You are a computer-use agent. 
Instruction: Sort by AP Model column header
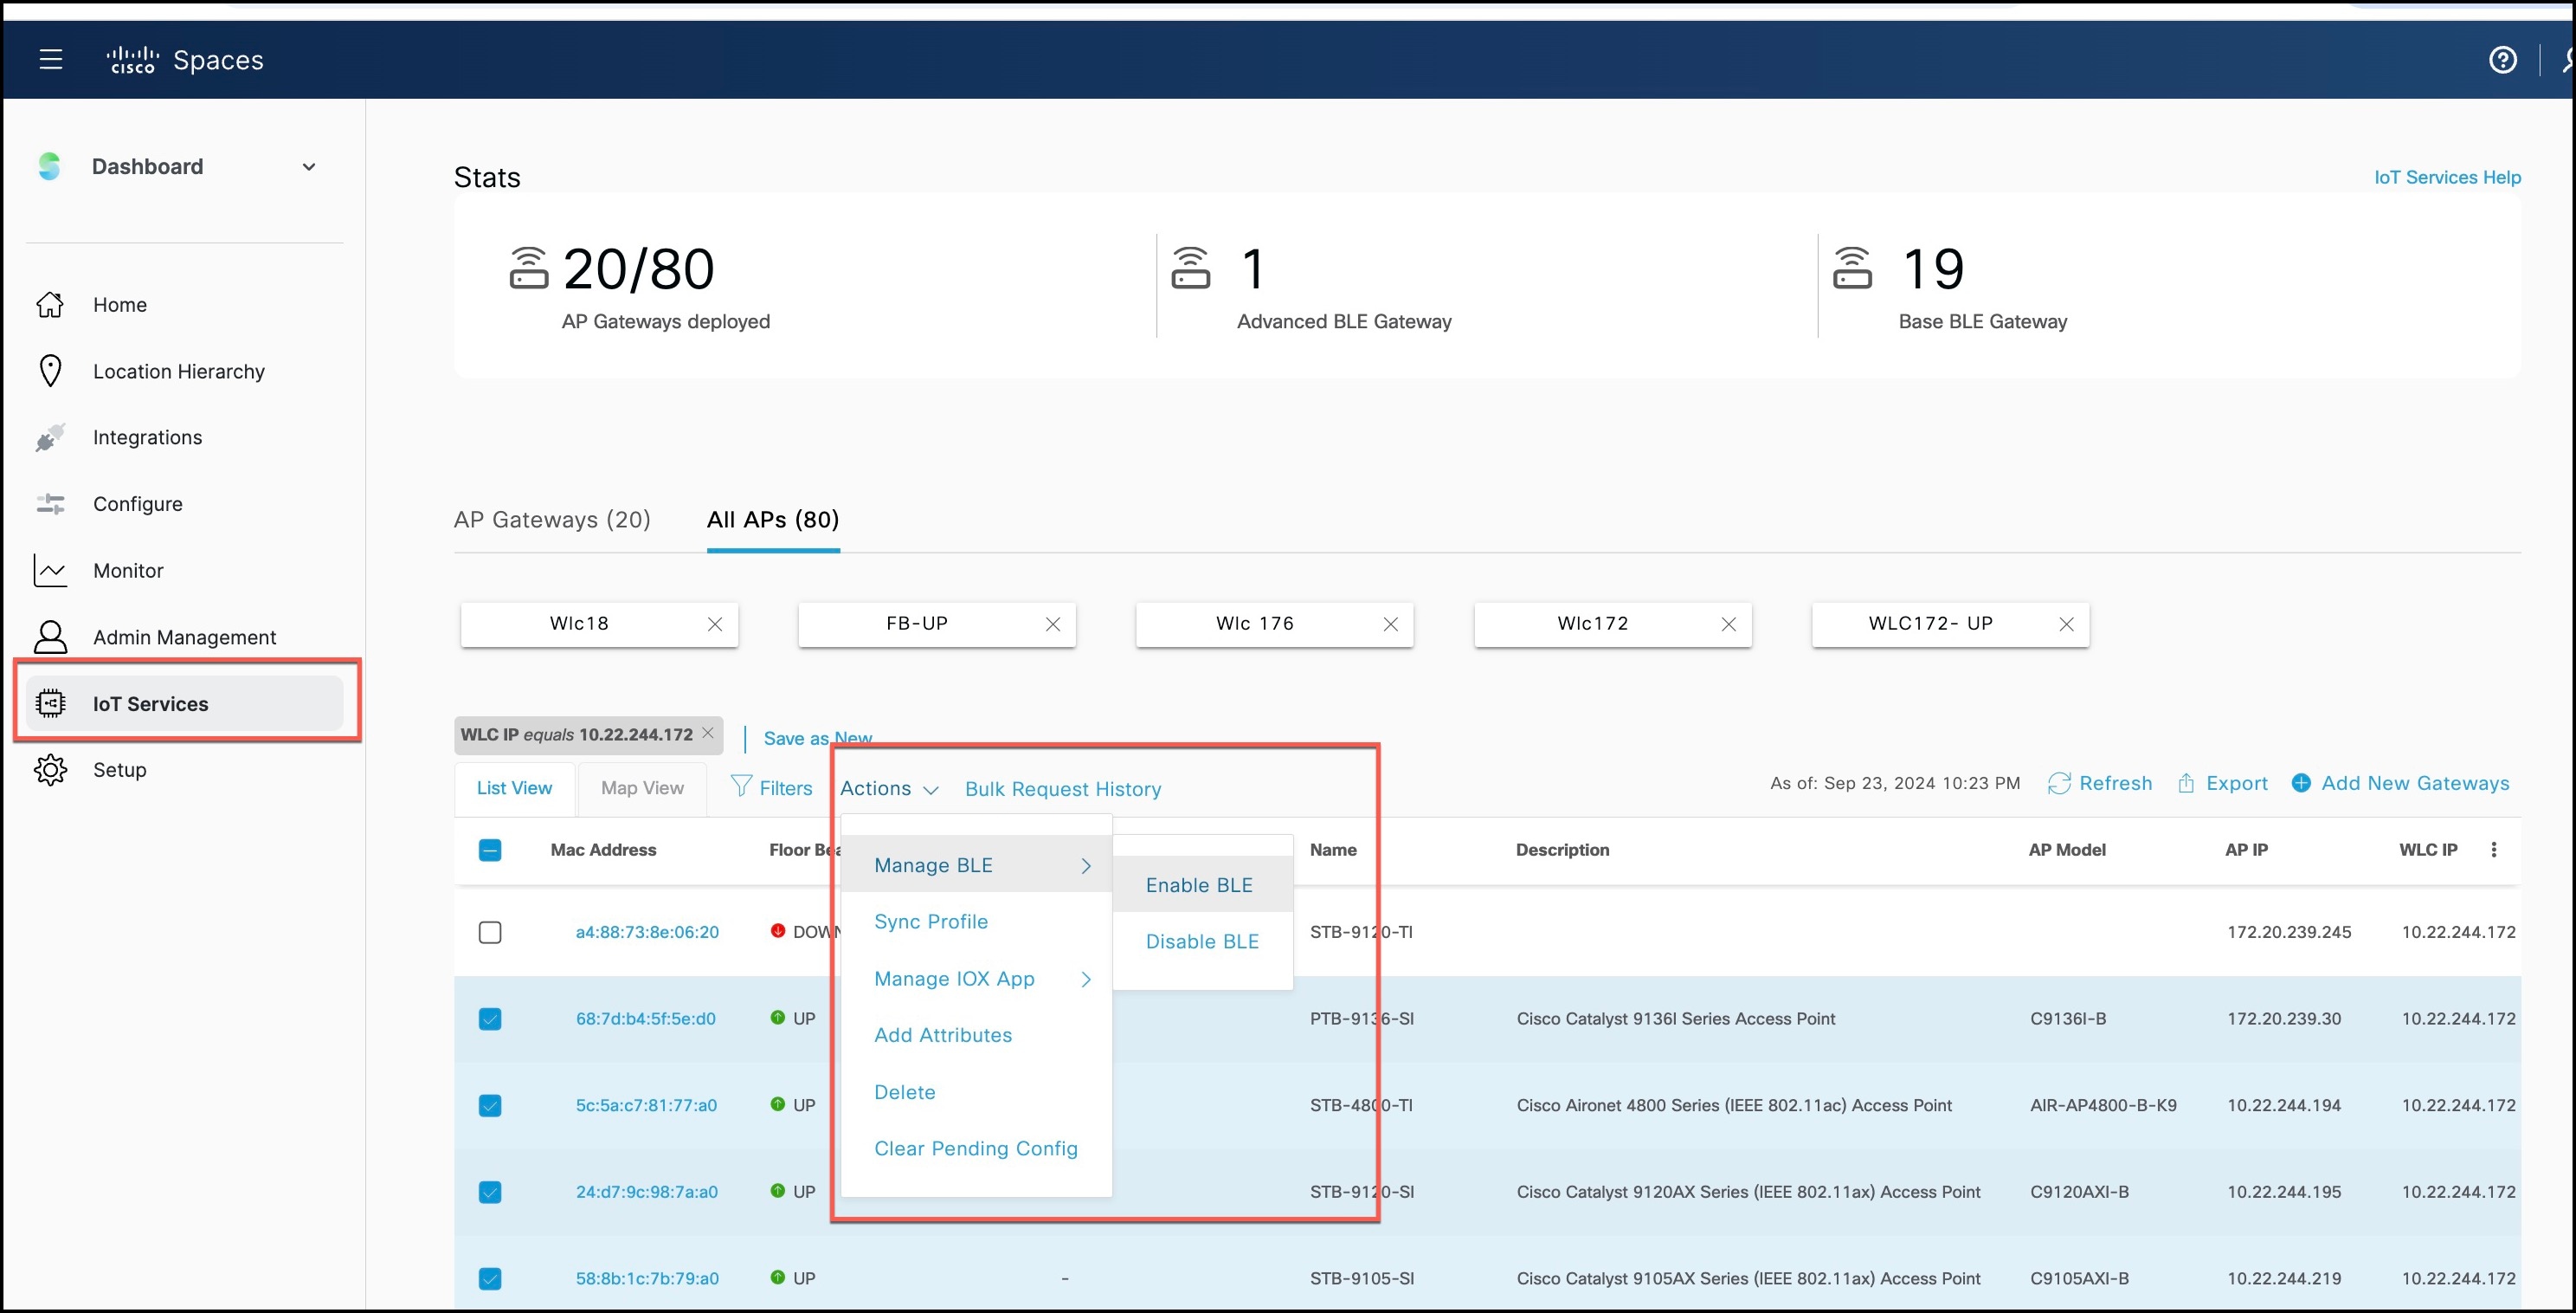(2067, 850)
